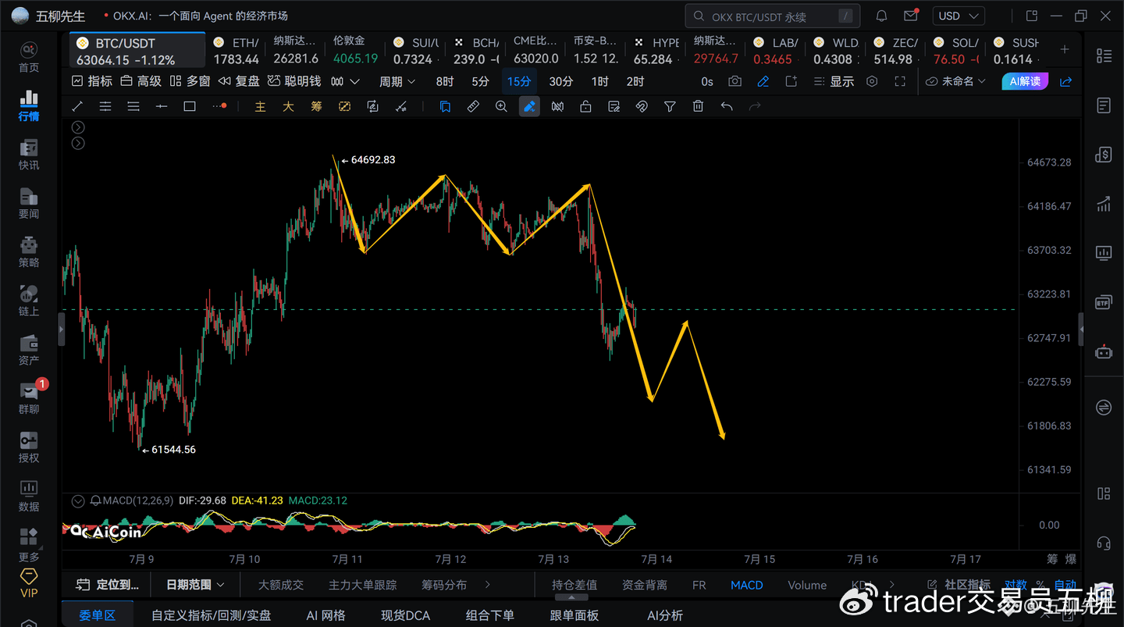Open the 快讯 news flash sidebar icon
This screenshot has height=627, width=1124.
(x=29, y=155)
